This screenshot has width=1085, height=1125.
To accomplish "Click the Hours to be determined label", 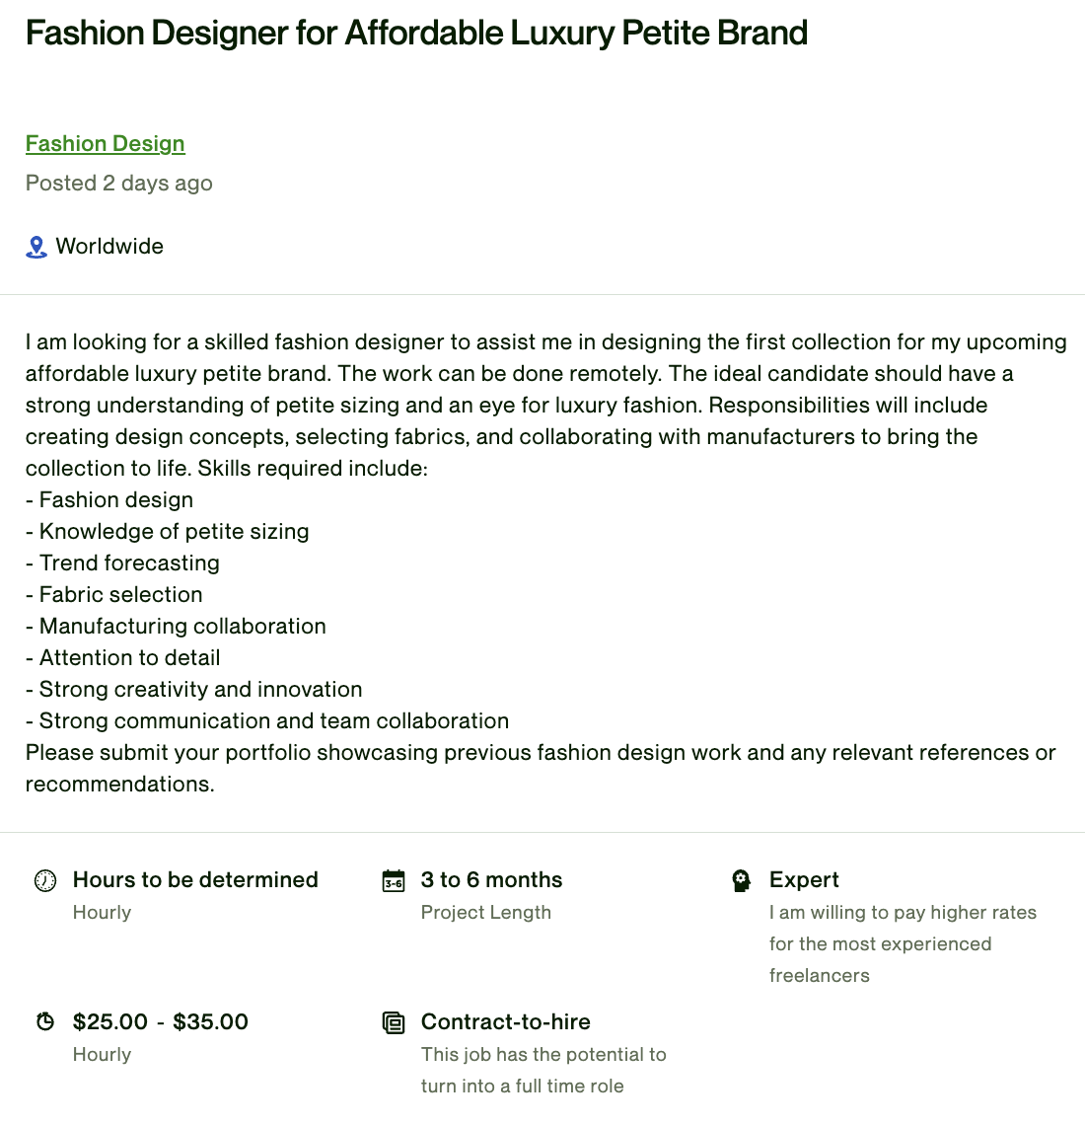I will point(195,880).
